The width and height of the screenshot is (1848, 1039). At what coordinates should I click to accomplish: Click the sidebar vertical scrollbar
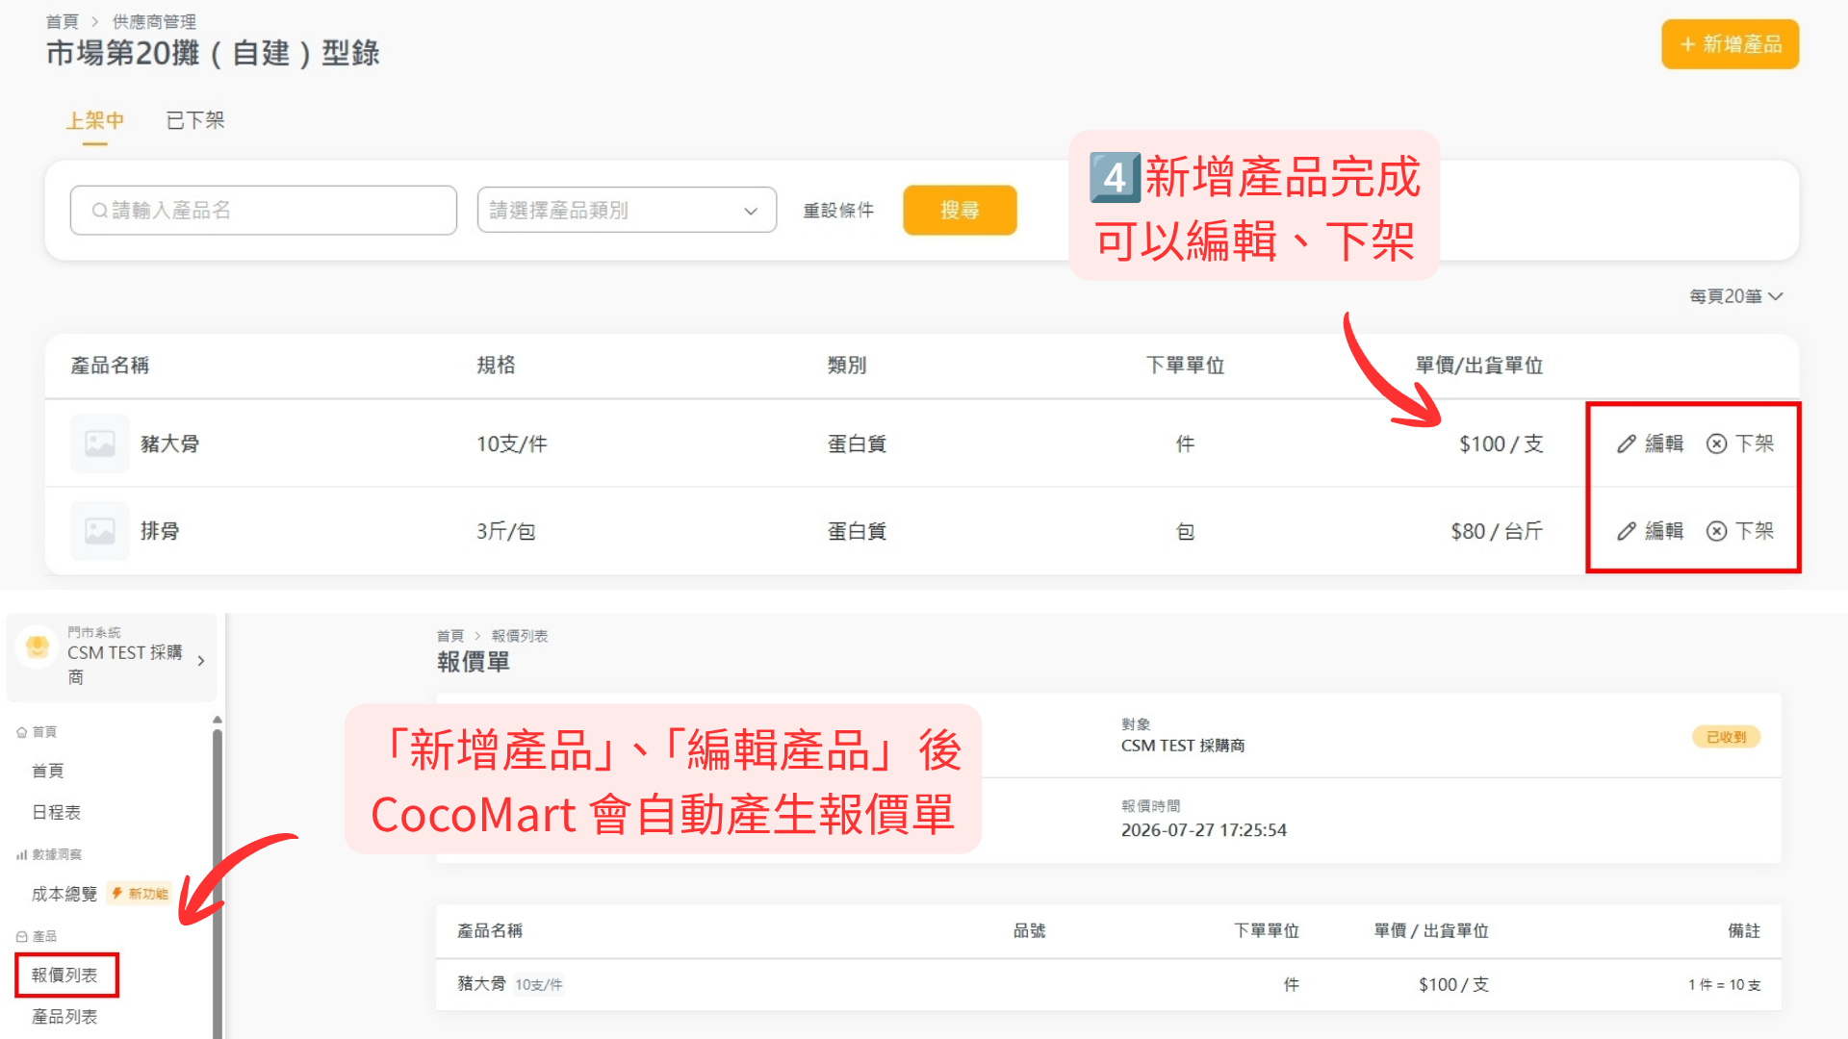(218, 875)
